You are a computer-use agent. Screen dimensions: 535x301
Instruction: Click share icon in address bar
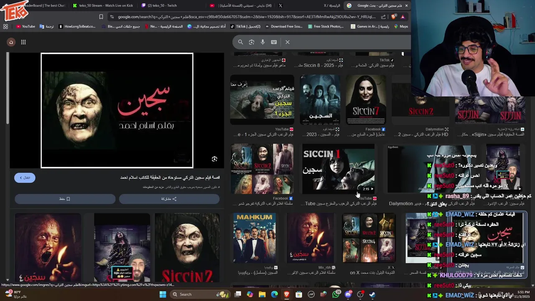click(x=384, y=17)
